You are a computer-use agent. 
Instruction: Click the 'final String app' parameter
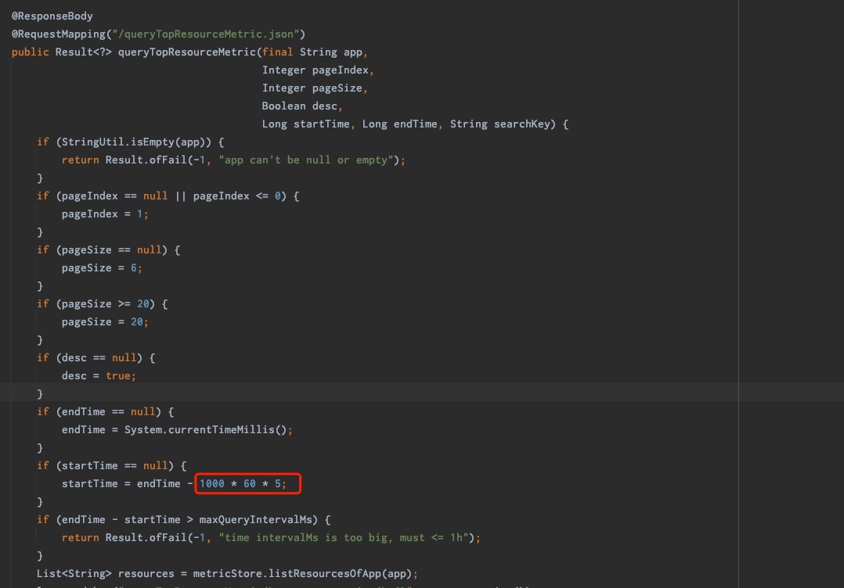(x=312, y=52)
